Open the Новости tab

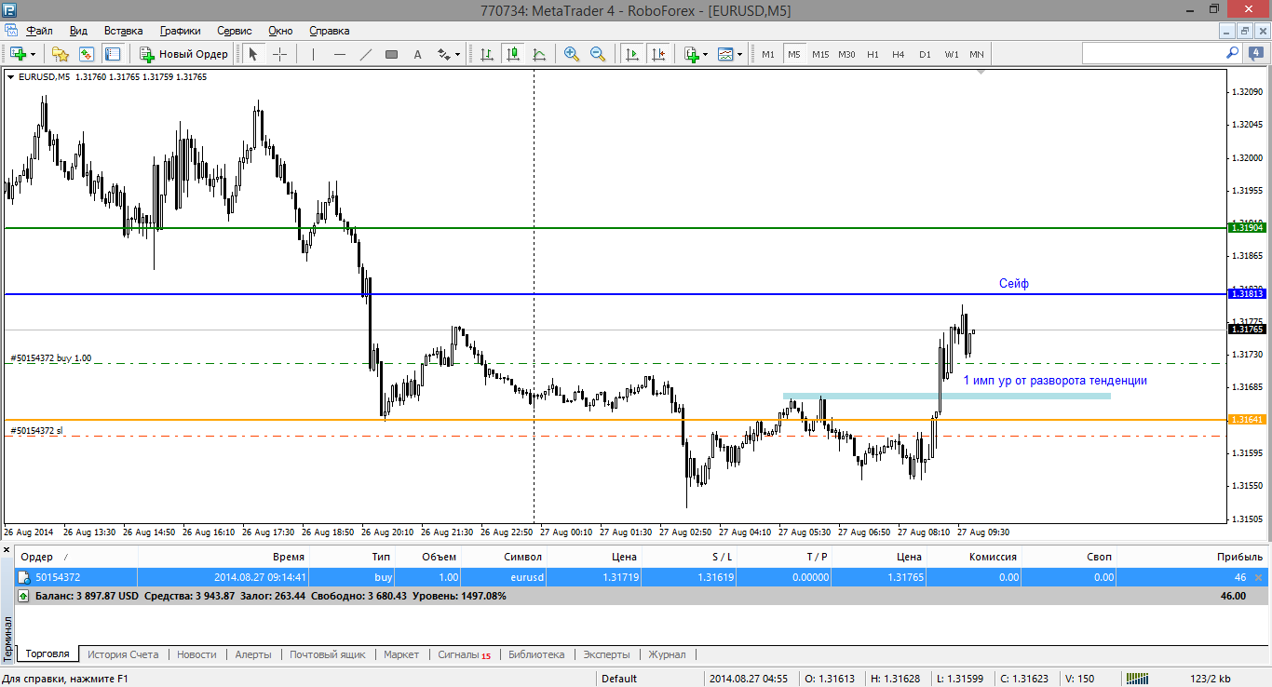tap(196, 654)
